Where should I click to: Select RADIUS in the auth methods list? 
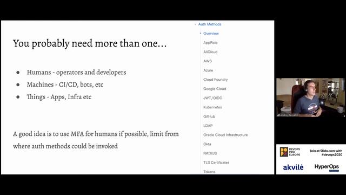[x=210, y=153]
